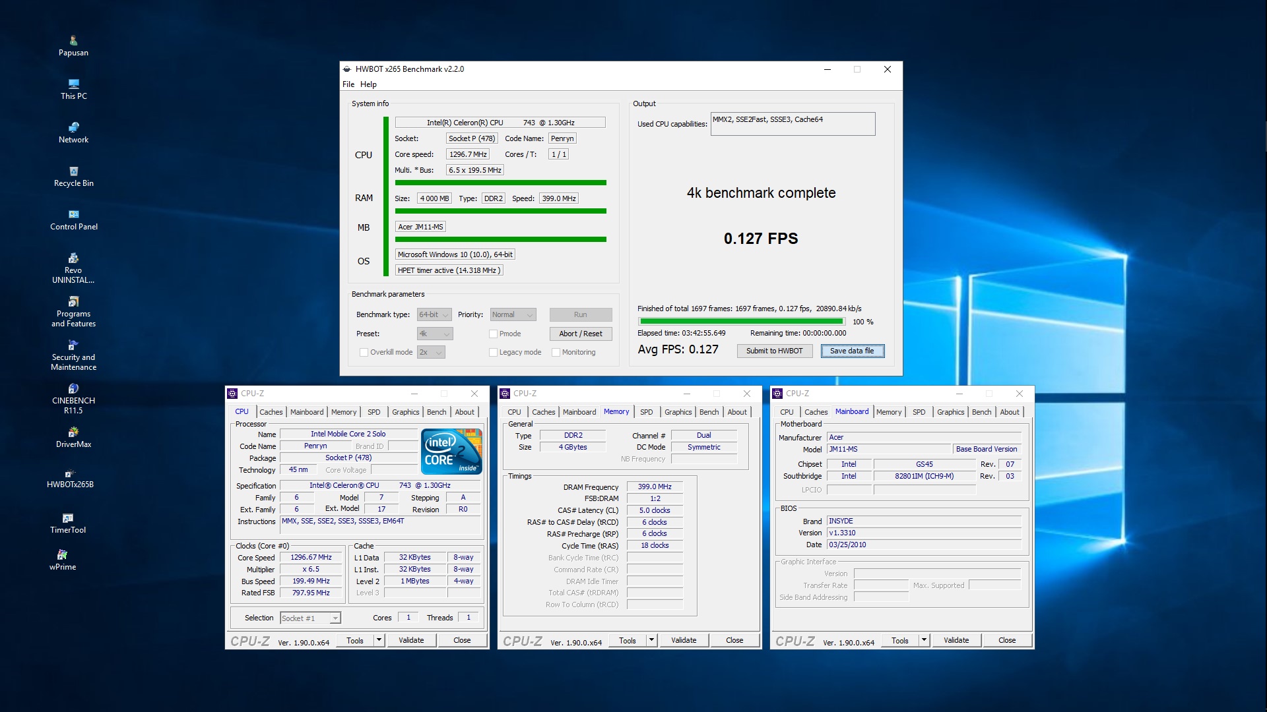Screen dimensions: 1267x712
Task: Click Base Board Version field
Action: [x=987, y=450]
